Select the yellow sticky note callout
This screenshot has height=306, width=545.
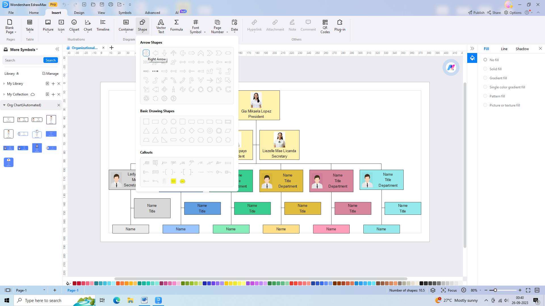[173, 181]
